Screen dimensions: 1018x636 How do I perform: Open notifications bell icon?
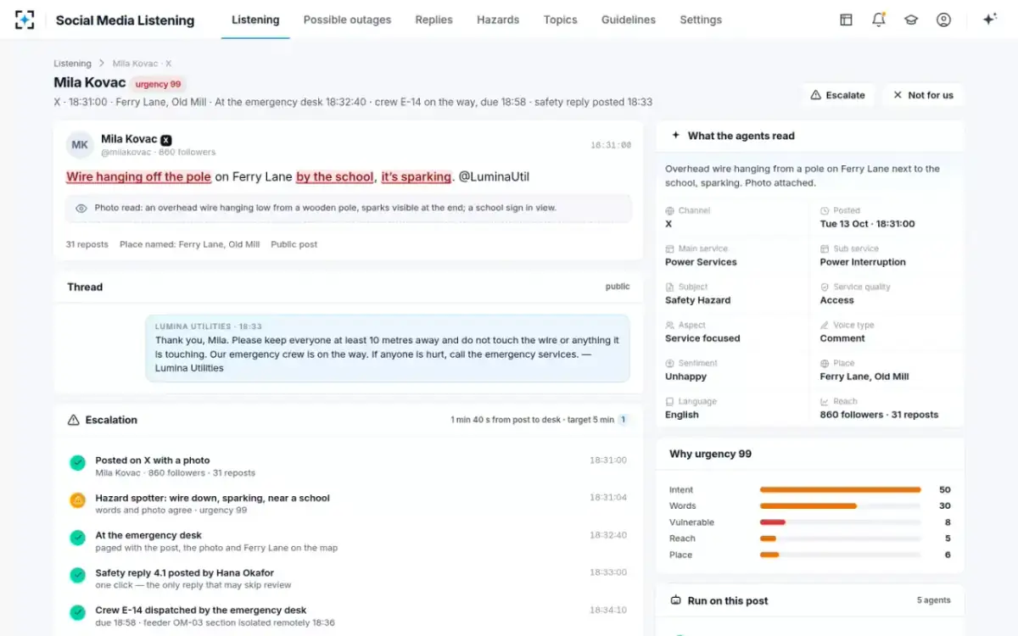(x=879, y=20)
